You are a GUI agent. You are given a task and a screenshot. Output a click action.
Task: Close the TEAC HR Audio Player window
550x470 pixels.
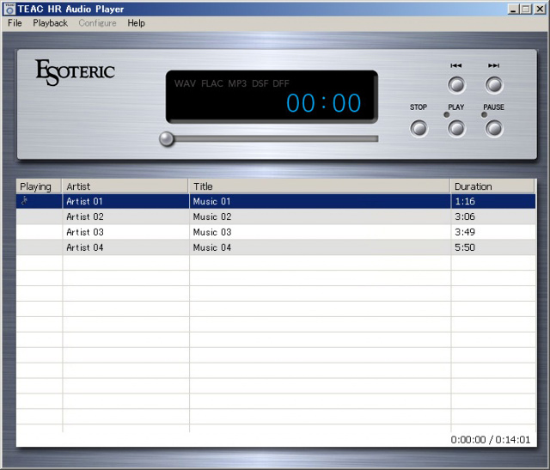[540, 9]
